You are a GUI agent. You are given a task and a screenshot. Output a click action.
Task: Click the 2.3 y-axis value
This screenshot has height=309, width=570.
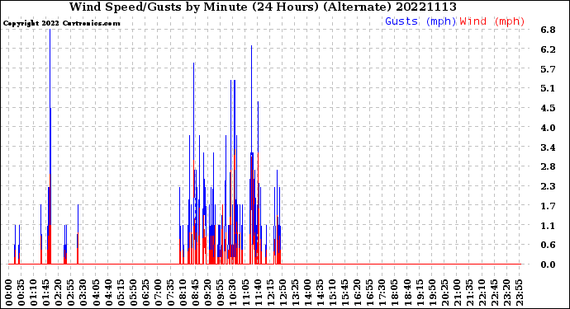click(x=549, y=186)
